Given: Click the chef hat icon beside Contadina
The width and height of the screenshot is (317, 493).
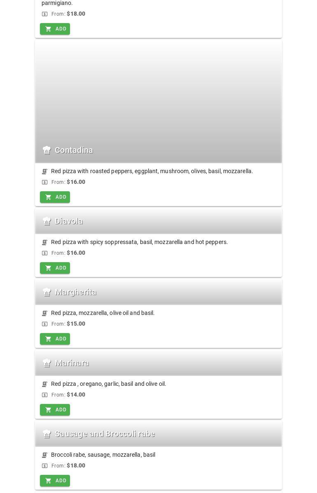Looking at the screenshot, I should click(x=47, y=150).
